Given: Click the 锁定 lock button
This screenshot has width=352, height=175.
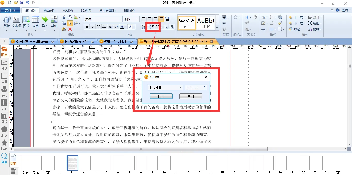Looking at the screenshot, I should click(x=294, y=29).
